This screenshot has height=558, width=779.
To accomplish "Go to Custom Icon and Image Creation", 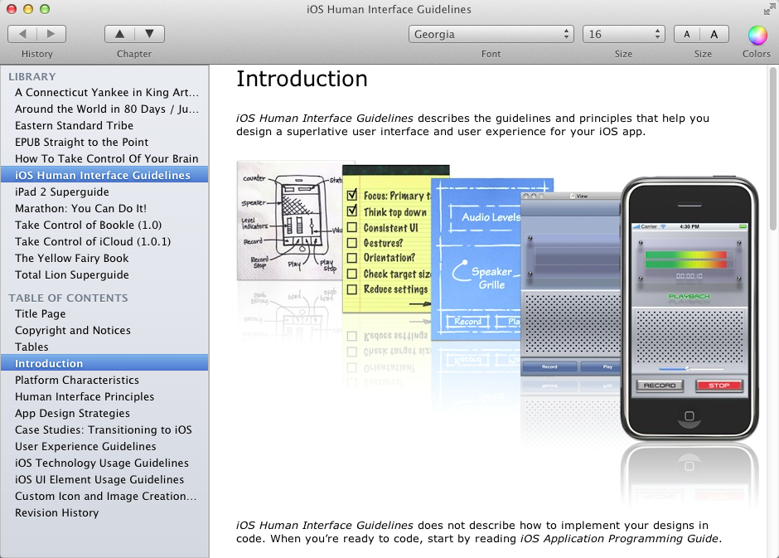I will [104, 496].
